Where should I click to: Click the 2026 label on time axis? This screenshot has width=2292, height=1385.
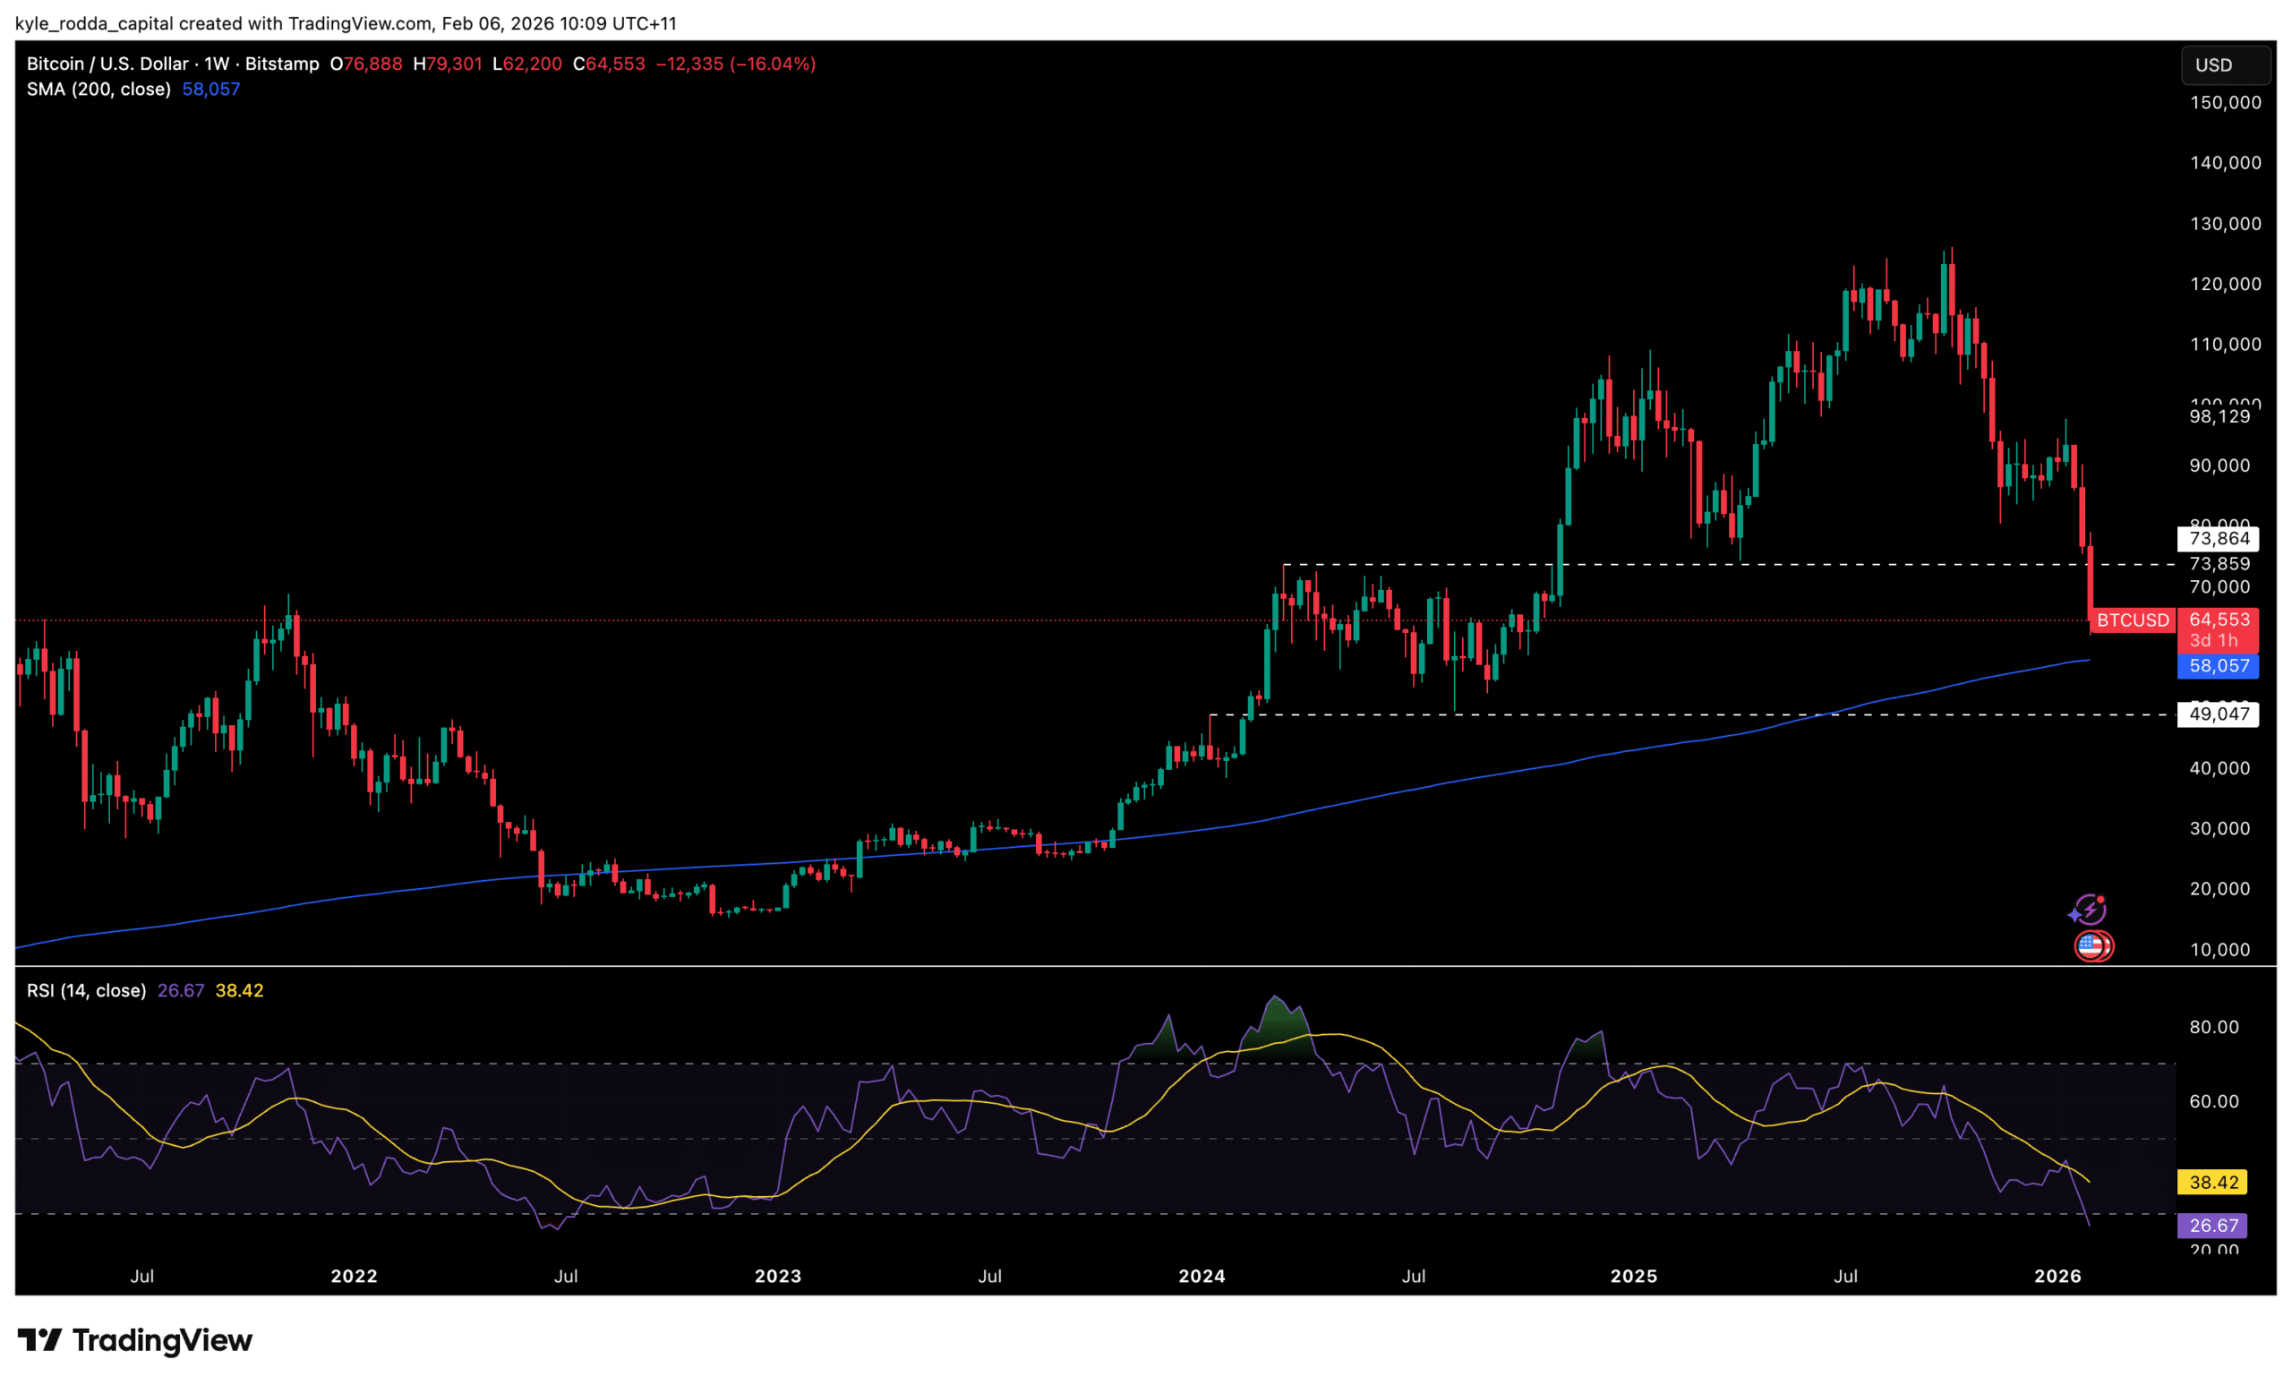[x=2057, y=1276]
